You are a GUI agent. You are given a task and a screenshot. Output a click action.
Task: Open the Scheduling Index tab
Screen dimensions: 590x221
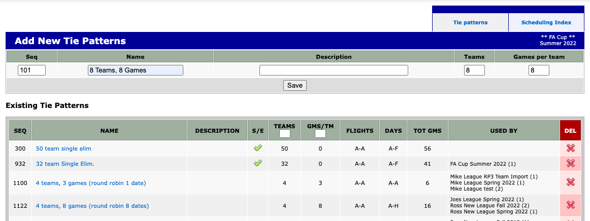click(x=546, y=22)
